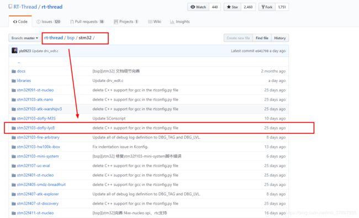Open the latest commit hash e641798
359x218 pixels.
(262, 51)
